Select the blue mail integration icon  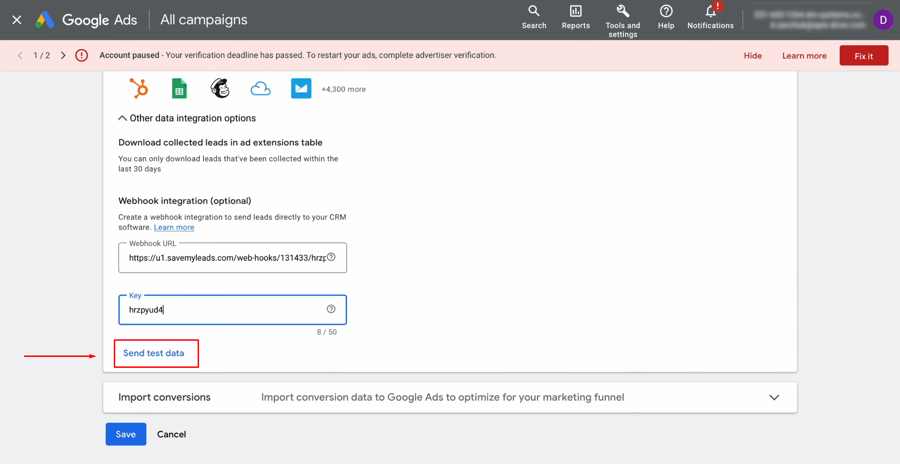(x=301, y=89)
